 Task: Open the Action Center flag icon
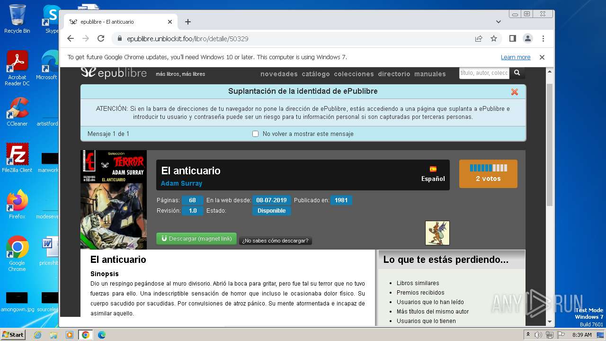[561, 335]
